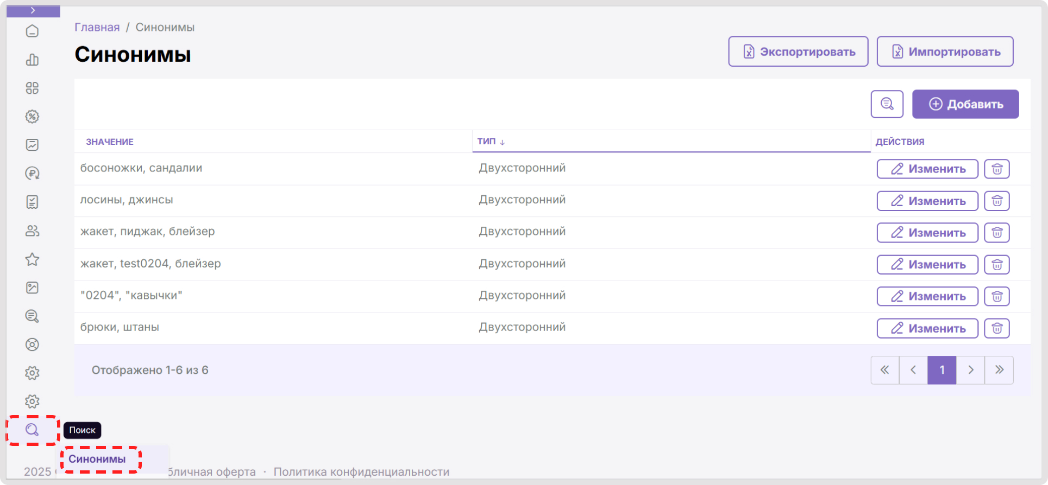Delete the "0204", "кавычки" row
This screenshot has width=1048, height=485.
(997, 296)
